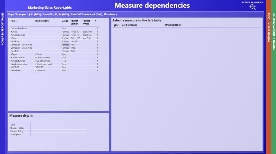
Task: Select the DatumSlicerFilter measure row
Action: pos(19,28)
